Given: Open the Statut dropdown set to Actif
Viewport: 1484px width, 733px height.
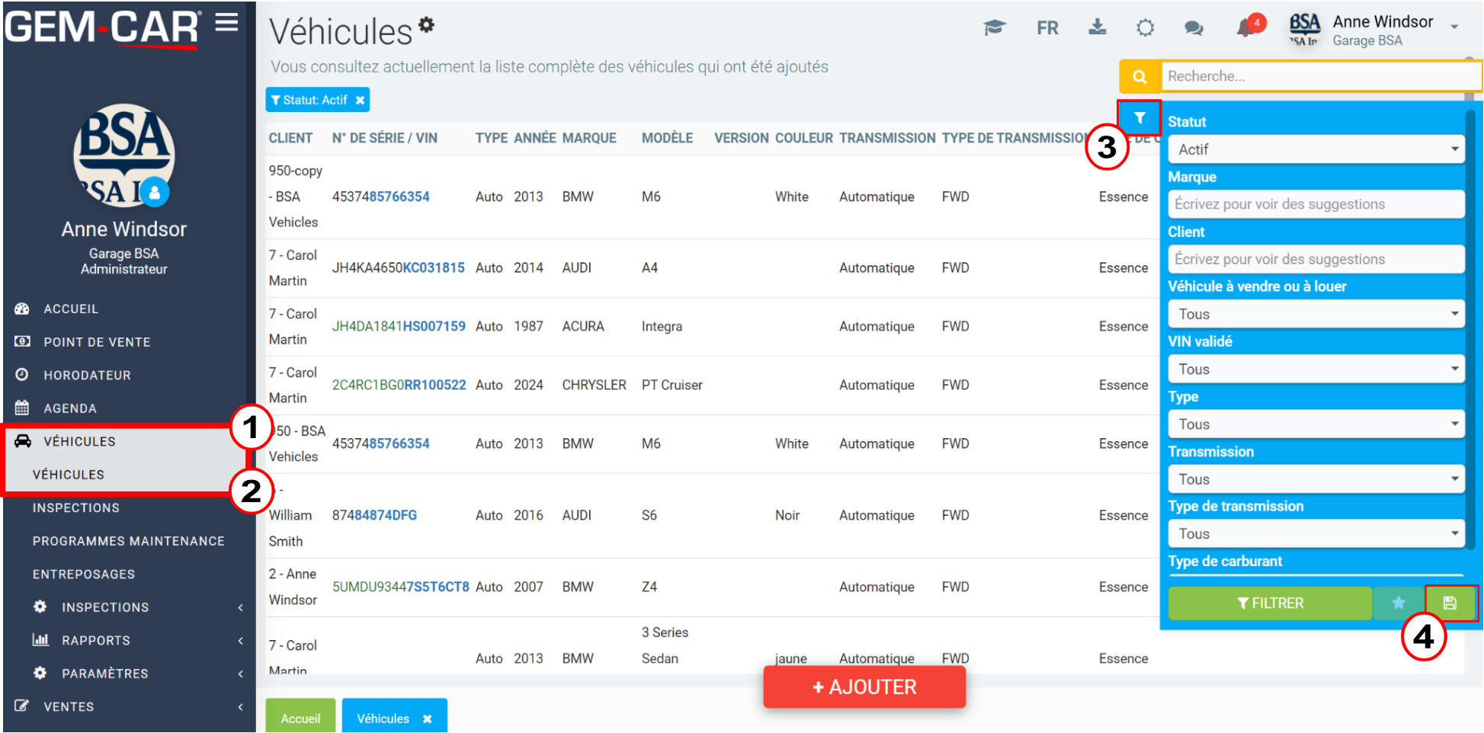Looking at the screenshot, I should tap(1316, 149).
